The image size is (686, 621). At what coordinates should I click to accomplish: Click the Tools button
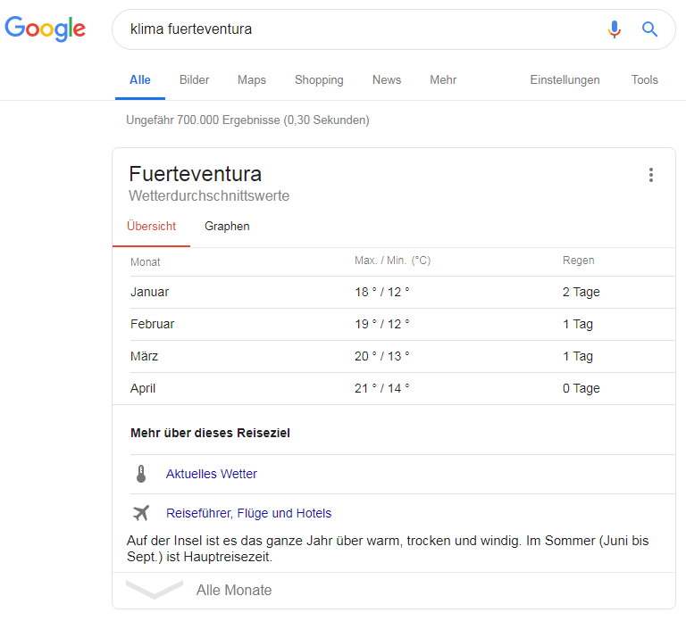coord(644,80)
